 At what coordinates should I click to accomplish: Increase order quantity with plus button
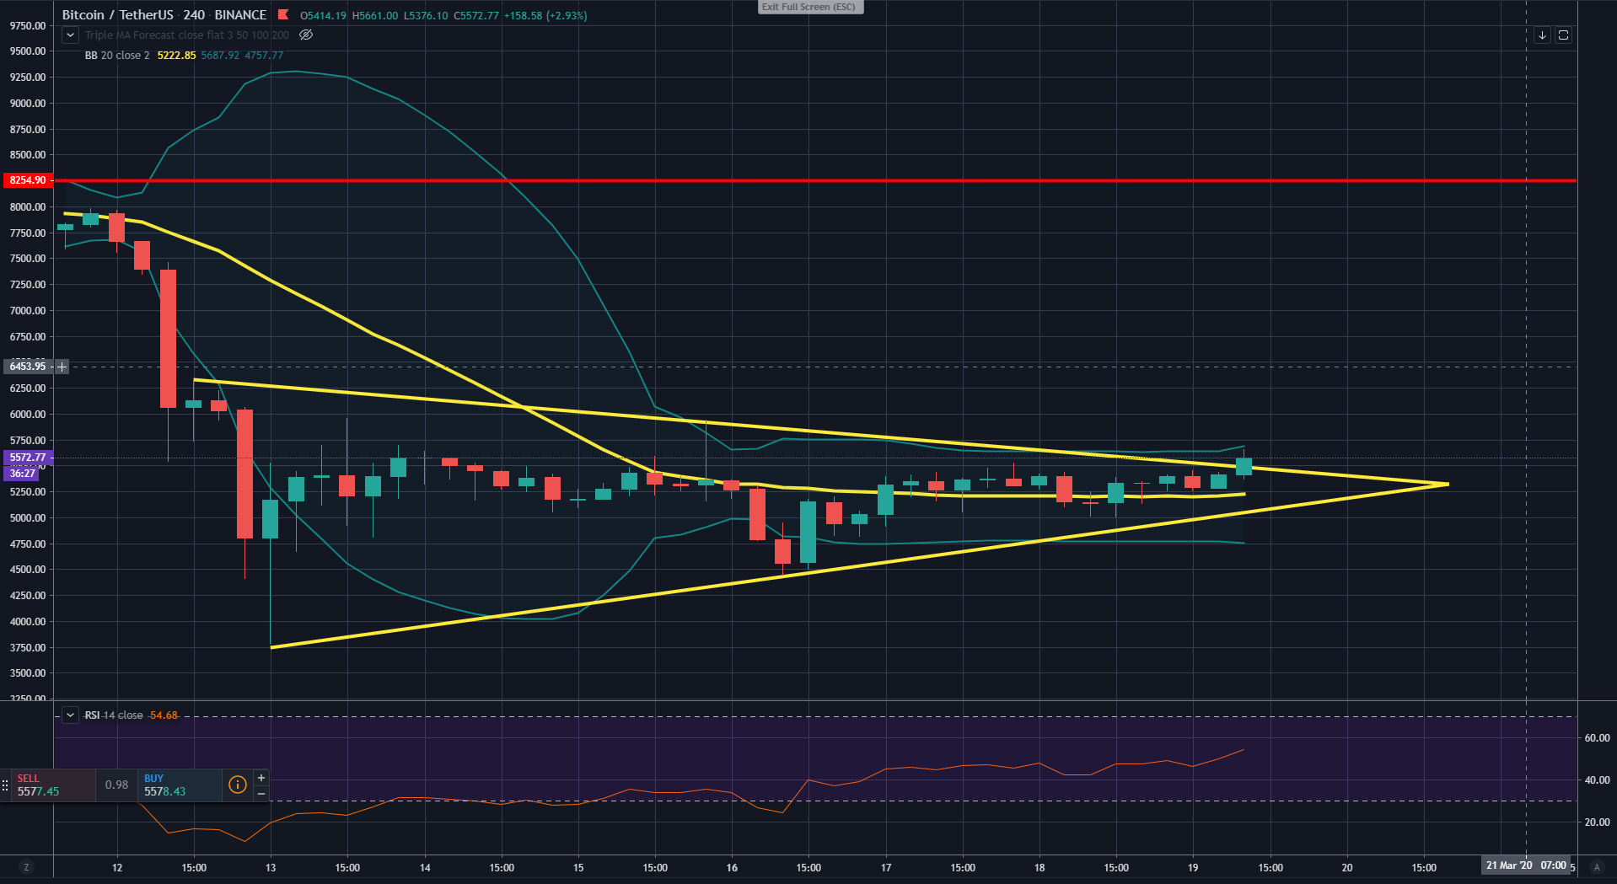coord(261,778)
